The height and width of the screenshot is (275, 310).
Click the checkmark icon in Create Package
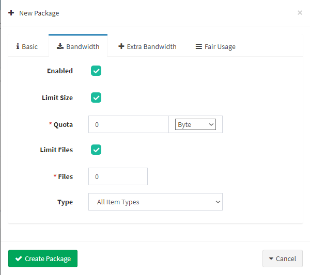click(x=19, y=258)
